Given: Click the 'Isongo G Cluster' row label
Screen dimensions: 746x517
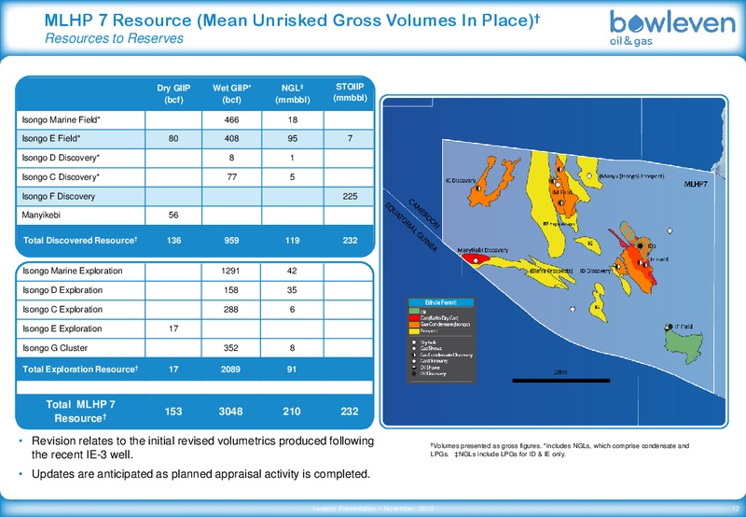Looking at the screenshot, I should pyautogui.click(x=55, y=348).
